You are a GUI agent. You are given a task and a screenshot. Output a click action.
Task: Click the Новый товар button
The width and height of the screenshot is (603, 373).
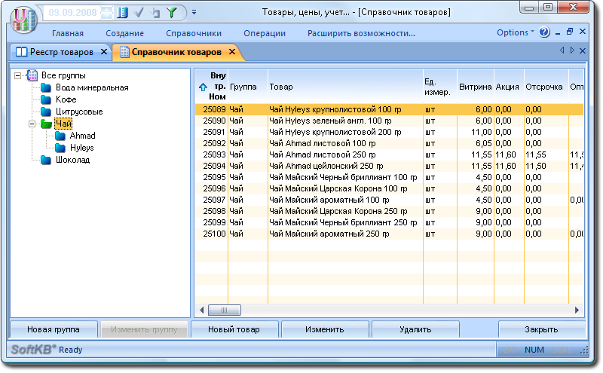234,329
